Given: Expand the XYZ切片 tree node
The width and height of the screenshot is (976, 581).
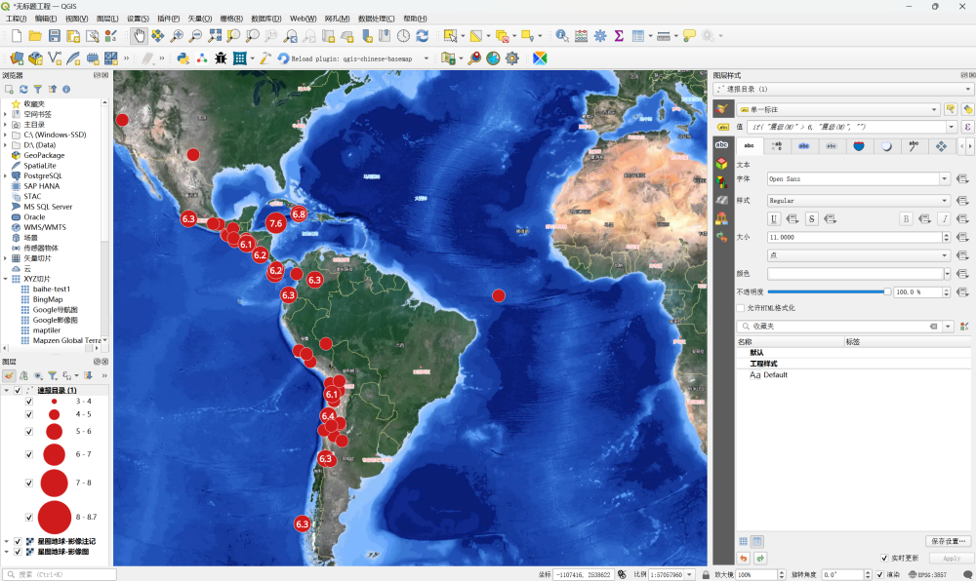Looking at the screenshot, I should tap(6, 279).
